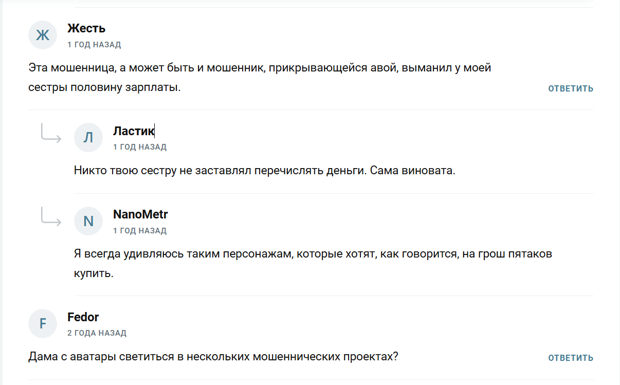Open the profile name Ластик
Image resolution: width=620 pixels, height=385 pixels.
coord(133,131)
